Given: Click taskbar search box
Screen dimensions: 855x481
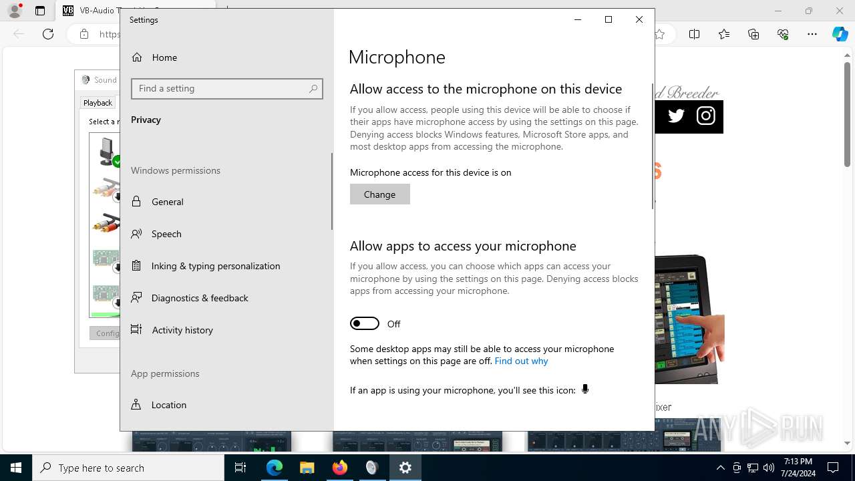Looking at the screenshot, I should point(128,468).
